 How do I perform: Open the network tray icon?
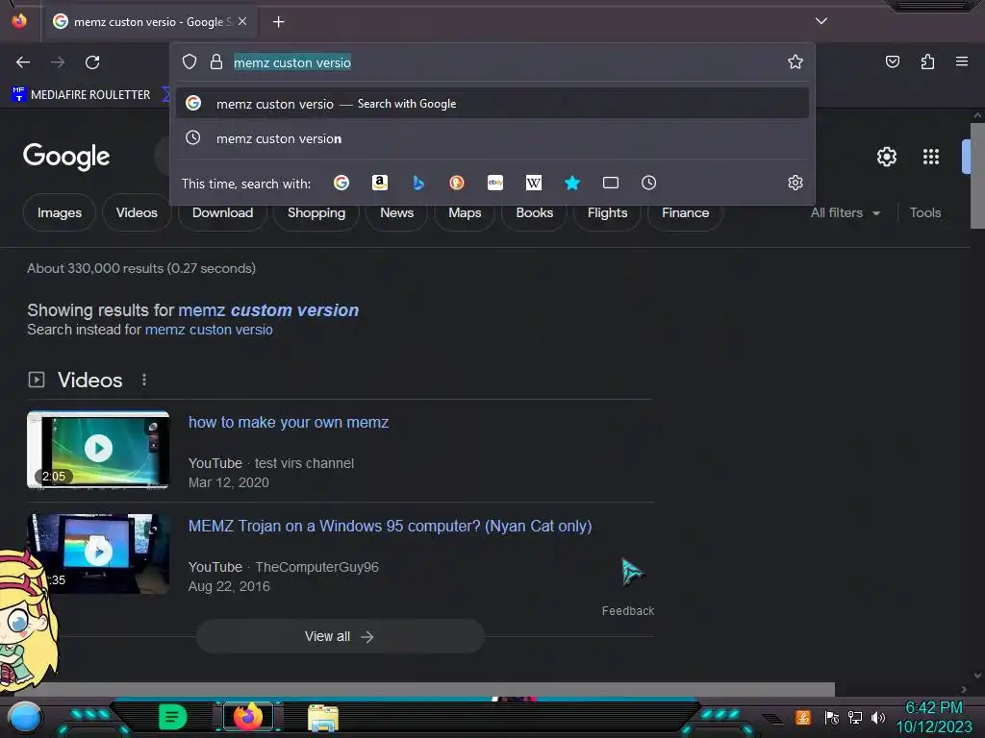point(855,717)
